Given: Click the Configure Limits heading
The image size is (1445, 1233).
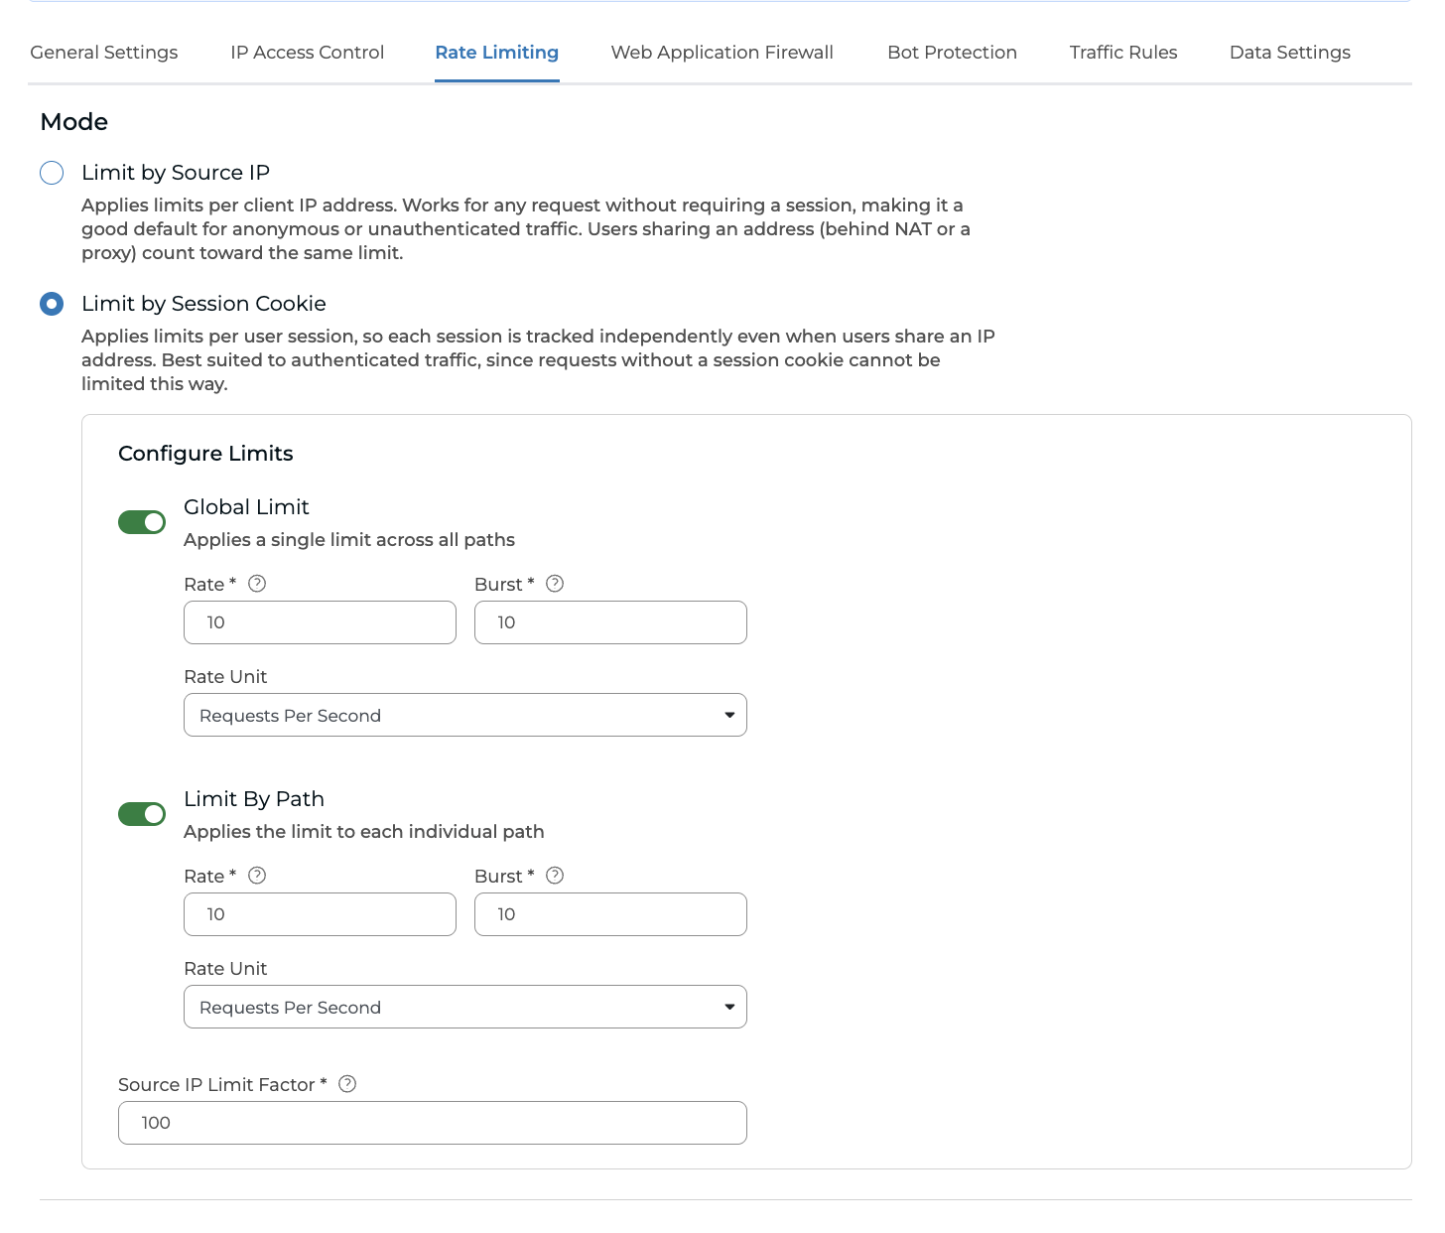Looking at the screenshot, I should (x=205, y=454).
